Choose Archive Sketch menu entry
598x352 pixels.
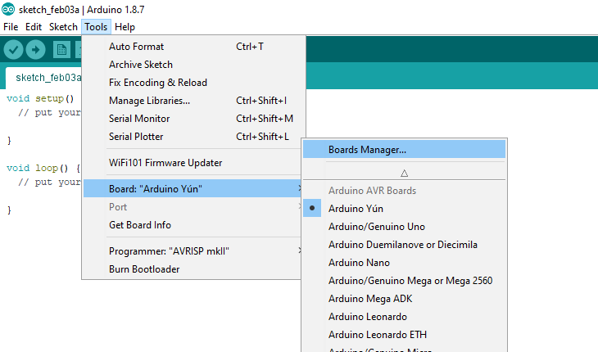tap(194, 65)
